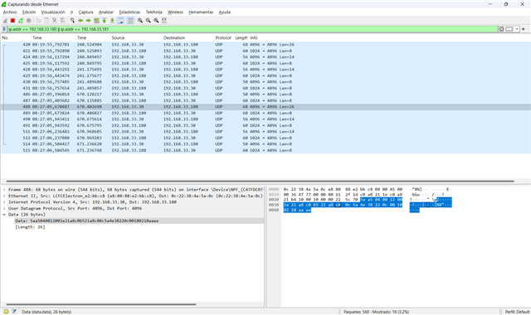This screenshot has width=531, height=315.
Task: Open a capture file from toolbar
Action: click(39, 21)
